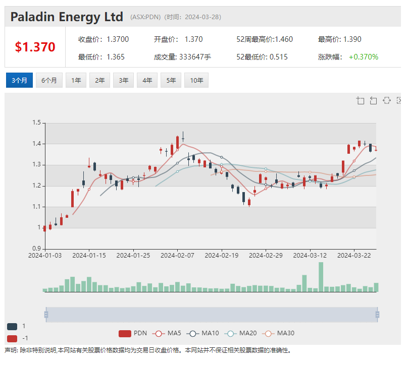Select the 6个月 period button
Screen dimensions: 408x367
[49, 80]
